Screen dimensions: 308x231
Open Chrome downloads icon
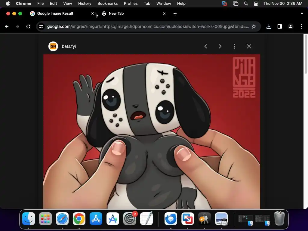(269, 26)
